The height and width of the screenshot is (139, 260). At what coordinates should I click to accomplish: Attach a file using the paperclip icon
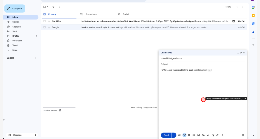point(189,135)
